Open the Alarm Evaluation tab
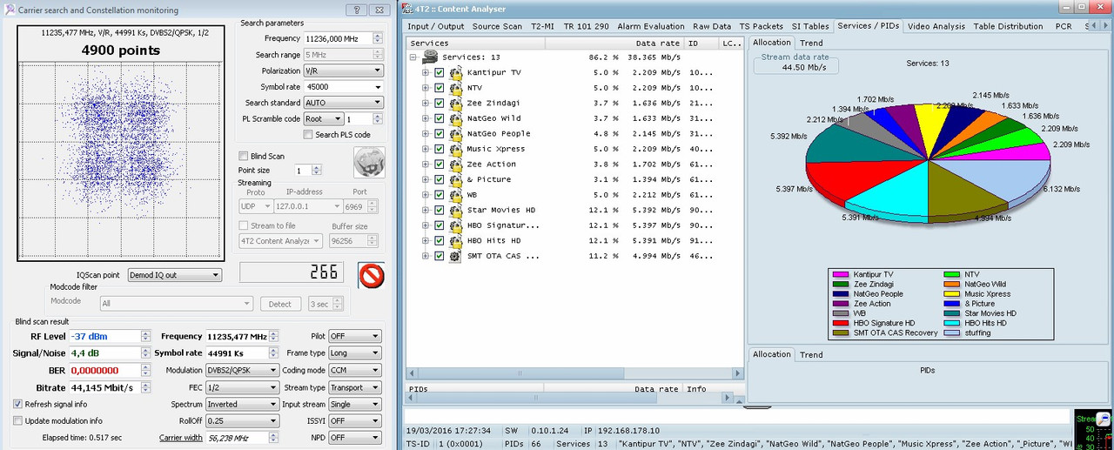The image size is (1114, 450). coord(652,26)
